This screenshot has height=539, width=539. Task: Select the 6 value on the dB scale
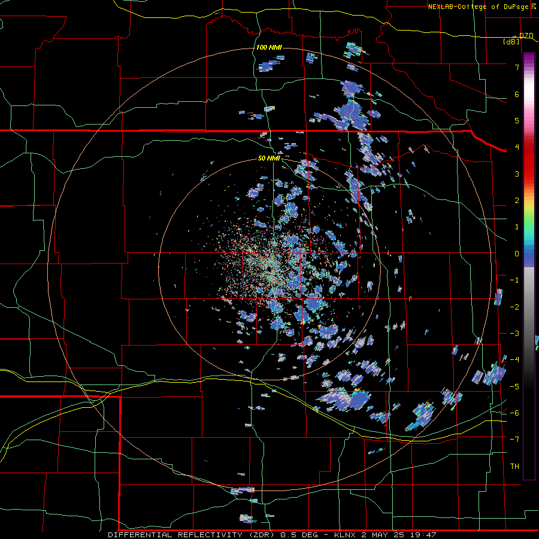click(x=517, y=94)
